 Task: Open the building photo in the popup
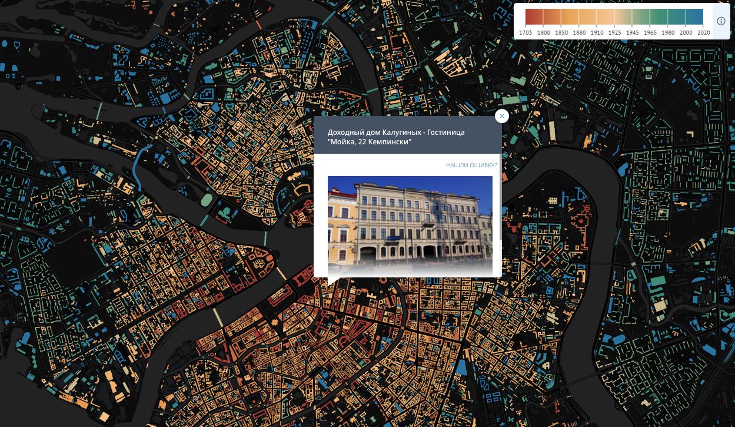coord(410,226)
